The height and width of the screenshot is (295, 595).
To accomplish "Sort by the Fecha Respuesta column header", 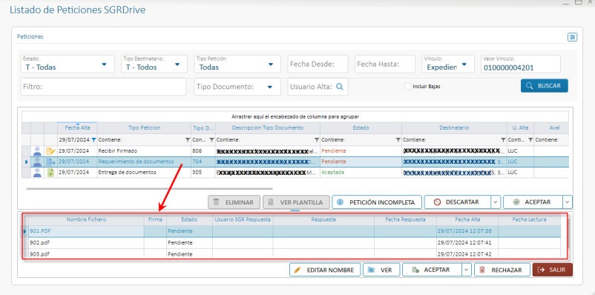I will click(405, 219).
